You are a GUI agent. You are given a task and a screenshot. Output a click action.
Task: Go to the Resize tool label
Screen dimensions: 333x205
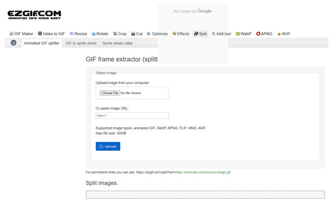[x=80, y=34]
